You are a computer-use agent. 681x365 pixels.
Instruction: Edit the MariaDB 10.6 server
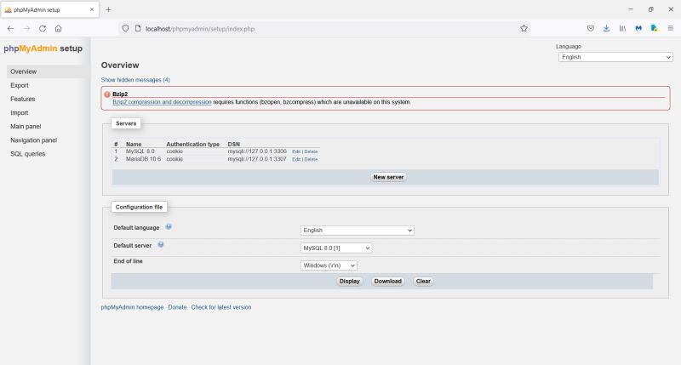tap(296, 159)
